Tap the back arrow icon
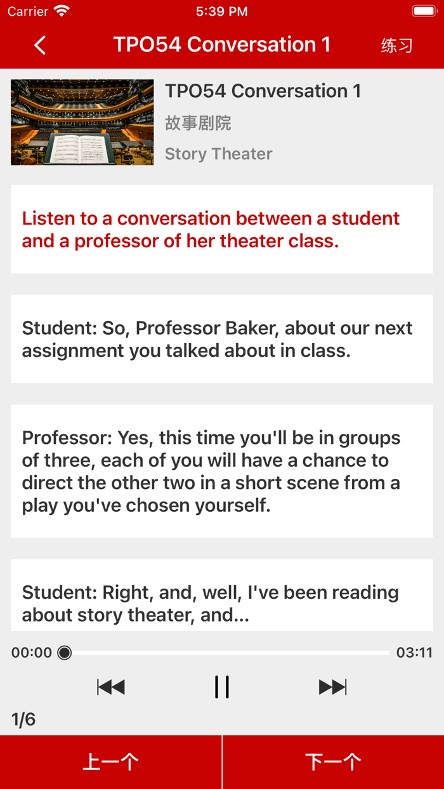The width and height of the screenshot is (444, 789). tap(40, 45)
